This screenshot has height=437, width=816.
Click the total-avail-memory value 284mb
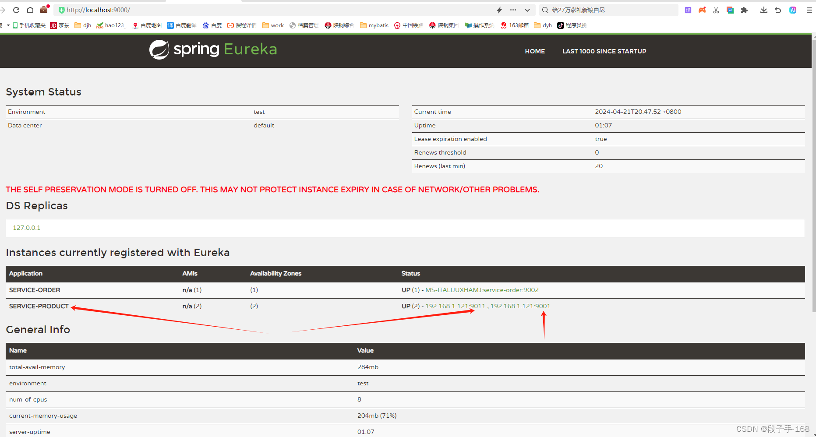368,367
